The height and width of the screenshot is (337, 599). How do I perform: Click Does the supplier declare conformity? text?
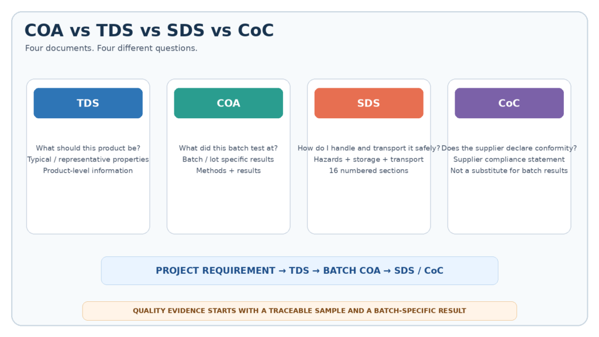tap(510, 148)
